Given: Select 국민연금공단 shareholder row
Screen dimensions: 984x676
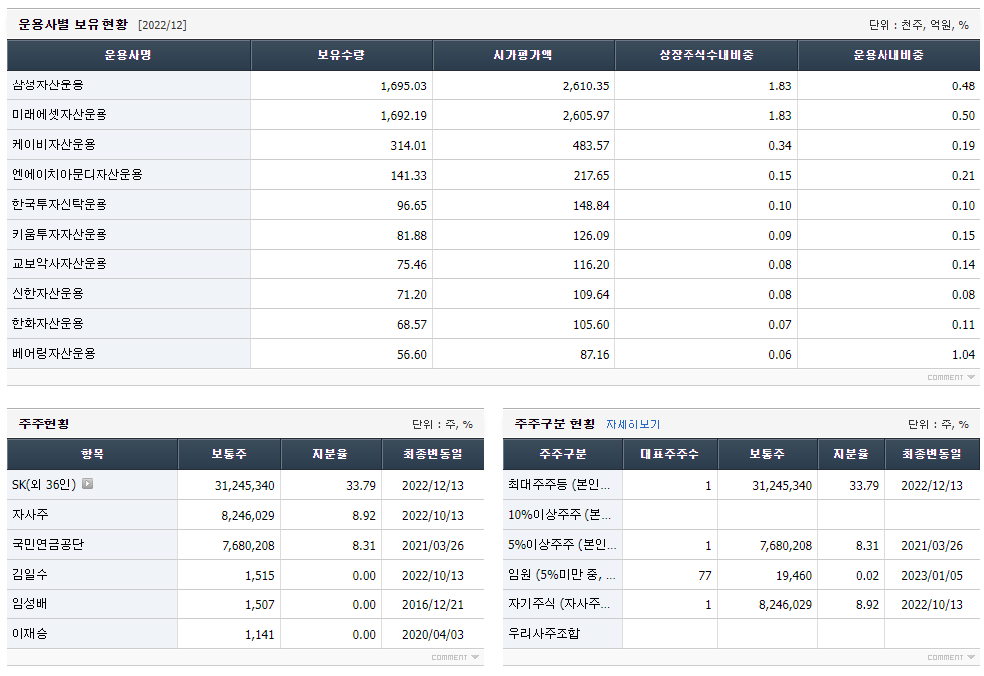Looking at the screenshot, I should click(x=48, y=545).
